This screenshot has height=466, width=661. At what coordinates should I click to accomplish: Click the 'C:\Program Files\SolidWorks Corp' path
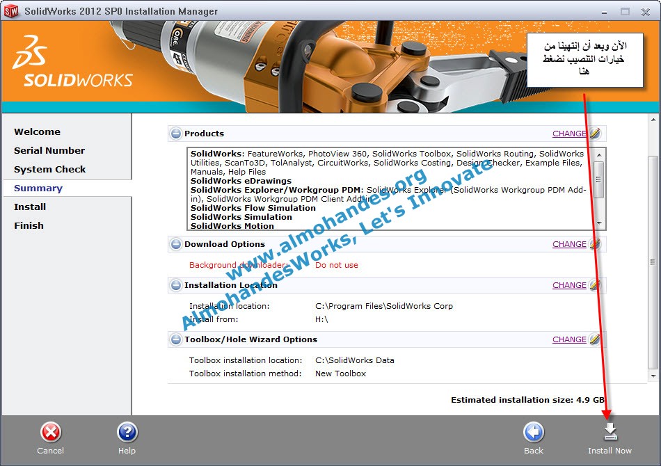pos(383,306)
